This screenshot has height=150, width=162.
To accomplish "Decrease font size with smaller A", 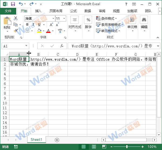I will tap(57, 25).
